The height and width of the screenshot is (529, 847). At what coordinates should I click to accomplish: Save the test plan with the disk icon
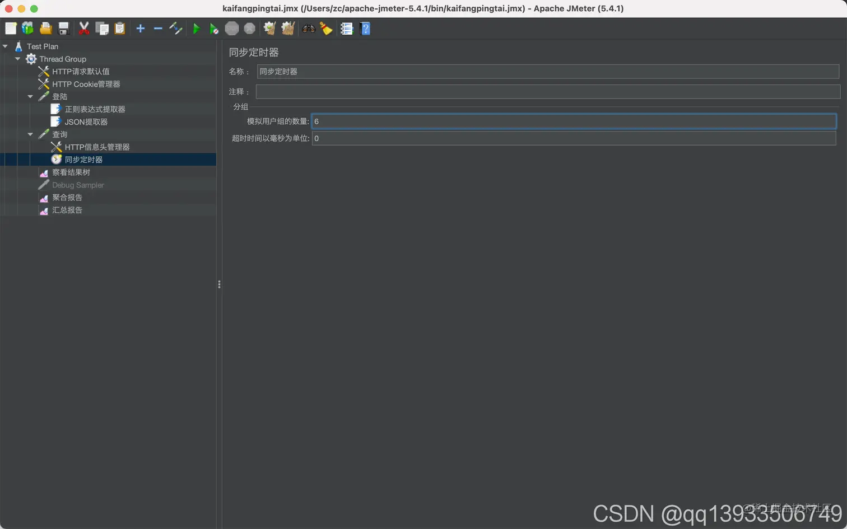click(64, 29)
